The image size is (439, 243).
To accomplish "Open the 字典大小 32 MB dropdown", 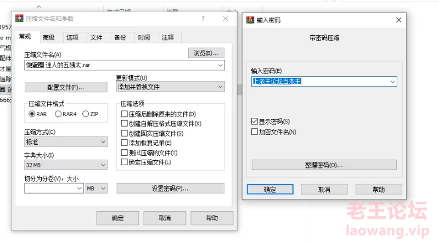I will coord(103,165).
